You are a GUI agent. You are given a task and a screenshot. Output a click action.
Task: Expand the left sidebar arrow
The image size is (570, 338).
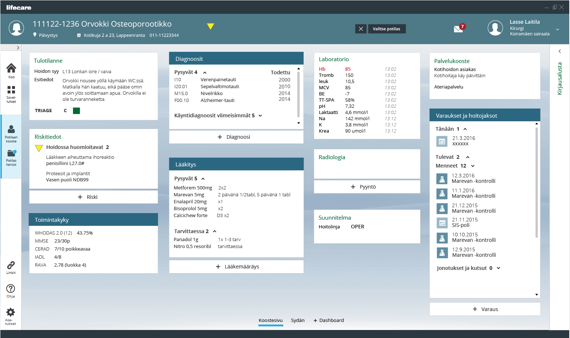pos(18,48)
